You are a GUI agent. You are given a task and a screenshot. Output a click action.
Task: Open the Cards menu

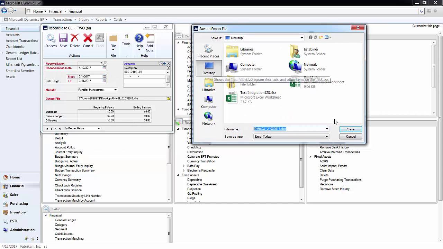click(x=120, y=20)
